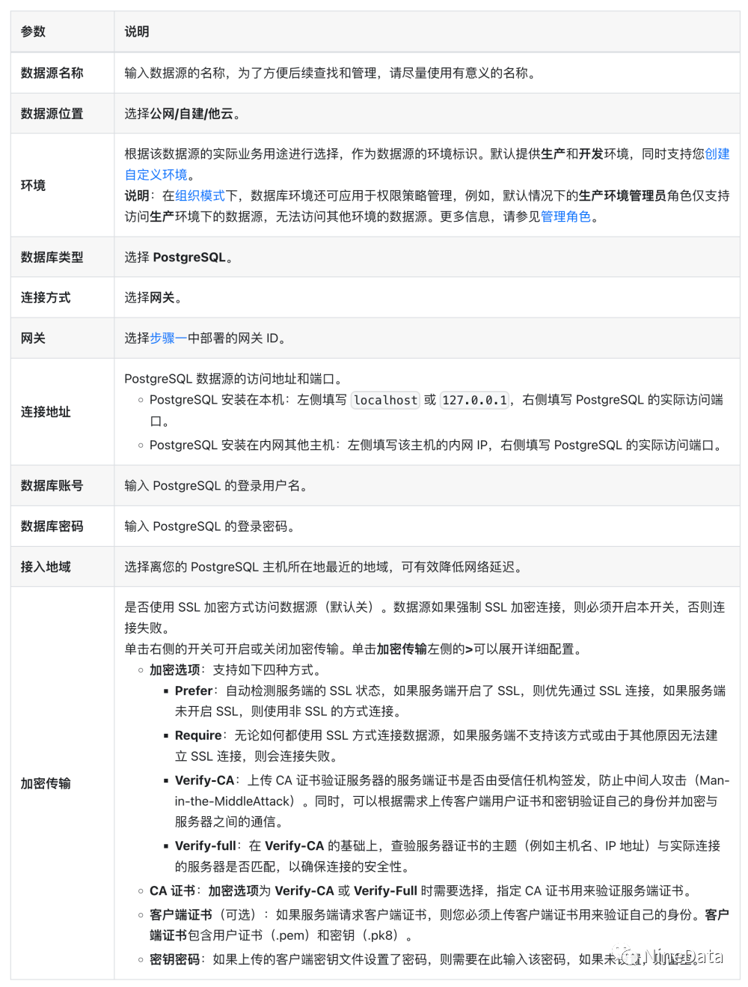Click the 数据库账号 row label
This screenshot has width=748, height=987.
click(x=52, y=485)
